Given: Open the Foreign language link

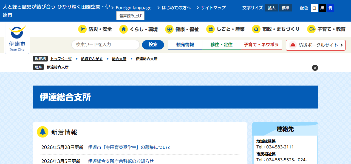Looking at the screenshot, I should 134,8.
